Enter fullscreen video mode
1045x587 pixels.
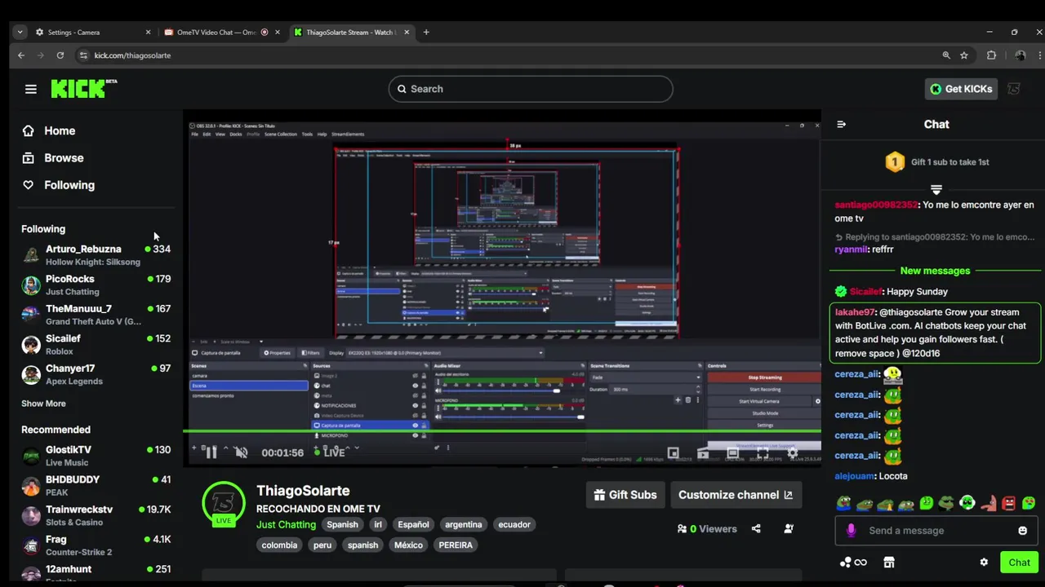(762, 453)
